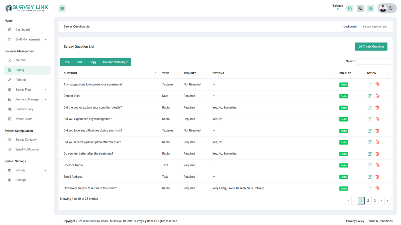This screenshot has height=225, width=401.
Task: Click the copy icon beside Balance
Action: coord(350,8)
